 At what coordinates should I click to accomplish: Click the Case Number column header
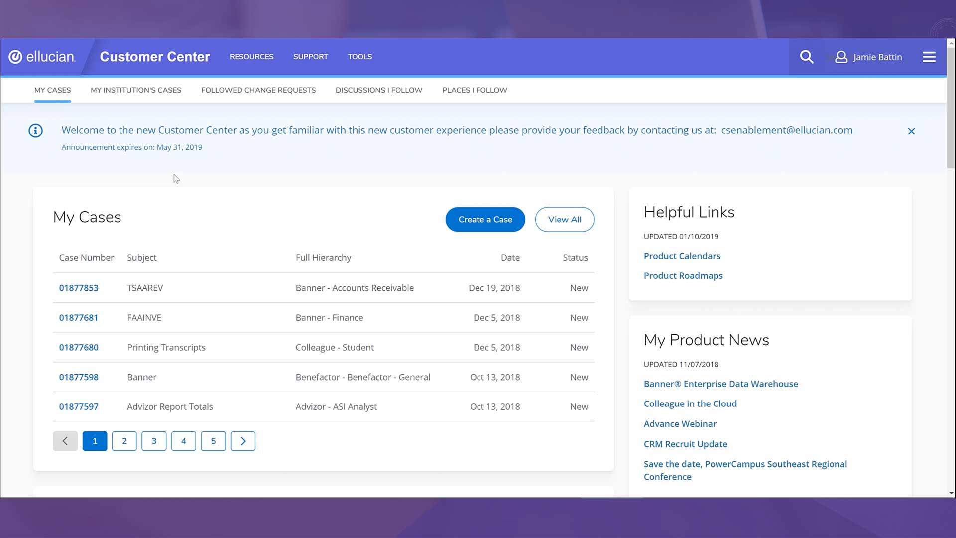pos(86,258)
